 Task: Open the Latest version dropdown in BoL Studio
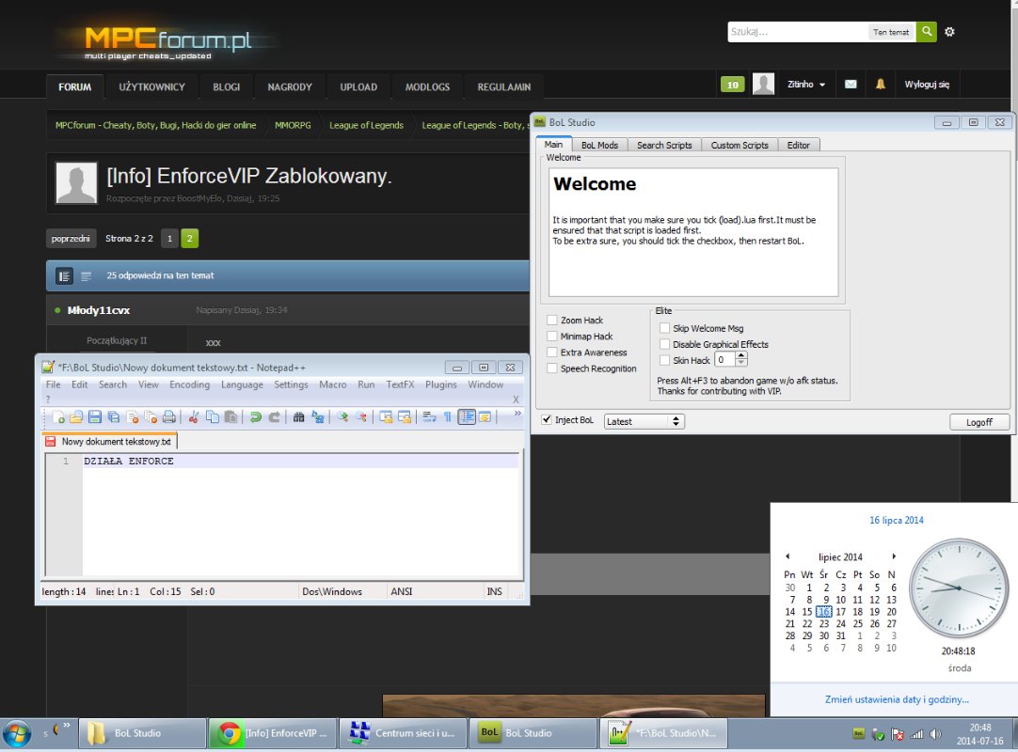[x=644, y=422]
